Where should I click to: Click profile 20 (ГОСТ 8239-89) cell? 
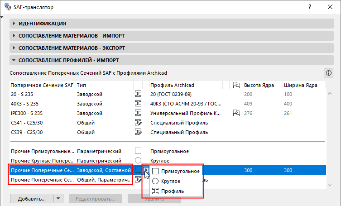point(171,94)
